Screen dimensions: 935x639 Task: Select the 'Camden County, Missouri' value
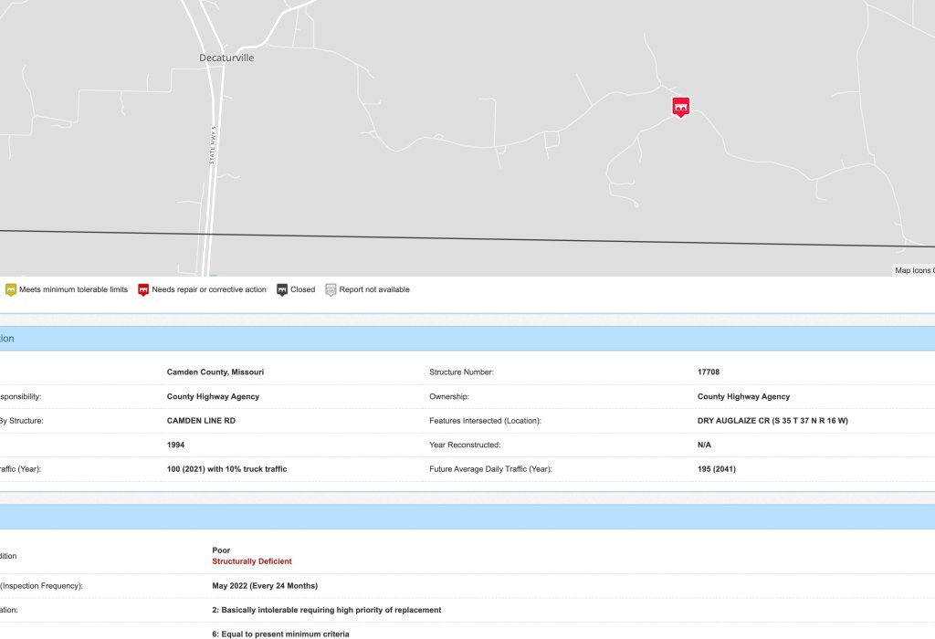coord(215,372)
